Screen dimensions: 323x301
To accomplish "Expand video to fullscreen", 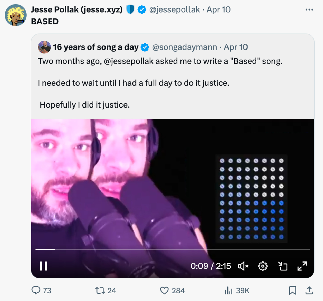I will pos(302,266).
